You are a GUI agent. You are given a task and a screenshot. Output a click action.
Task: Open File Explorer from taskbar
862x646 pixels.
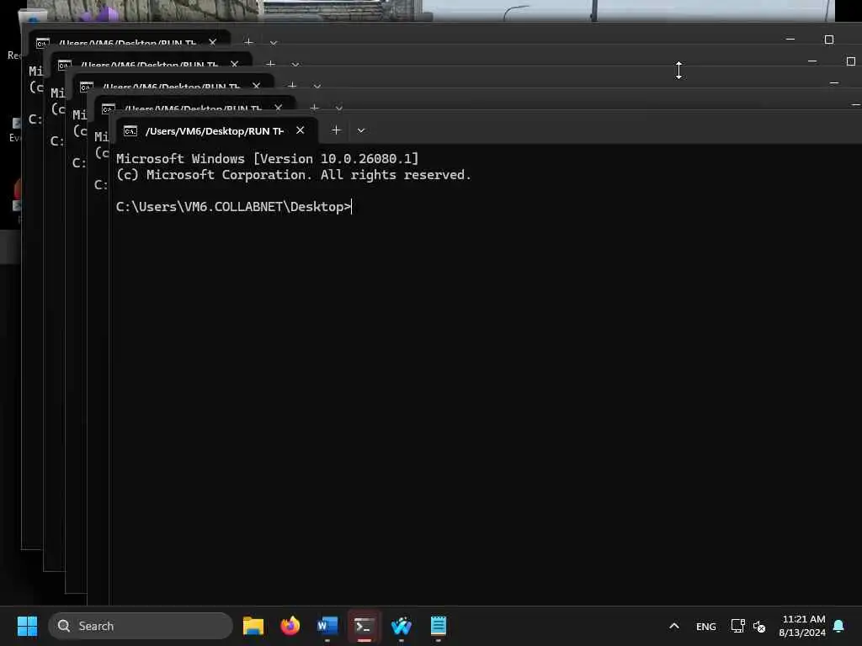click(x=253, y=626)
